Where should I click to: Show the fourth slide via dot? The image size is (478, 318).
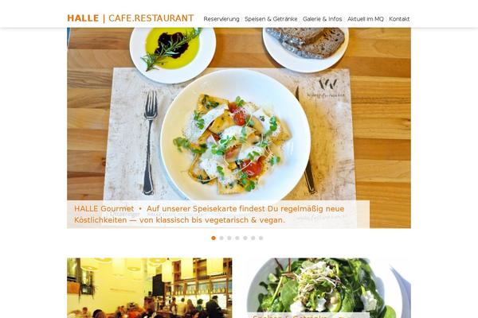[x=237, y=238]
